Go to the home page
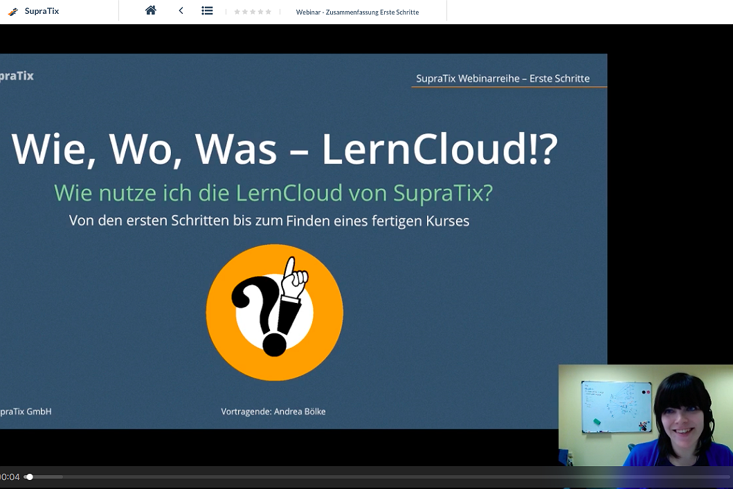 (150, 10)
